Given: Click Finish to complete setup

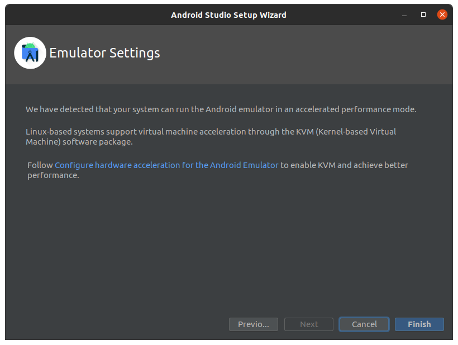Looking at the screenshot, I should pos(419,324).
